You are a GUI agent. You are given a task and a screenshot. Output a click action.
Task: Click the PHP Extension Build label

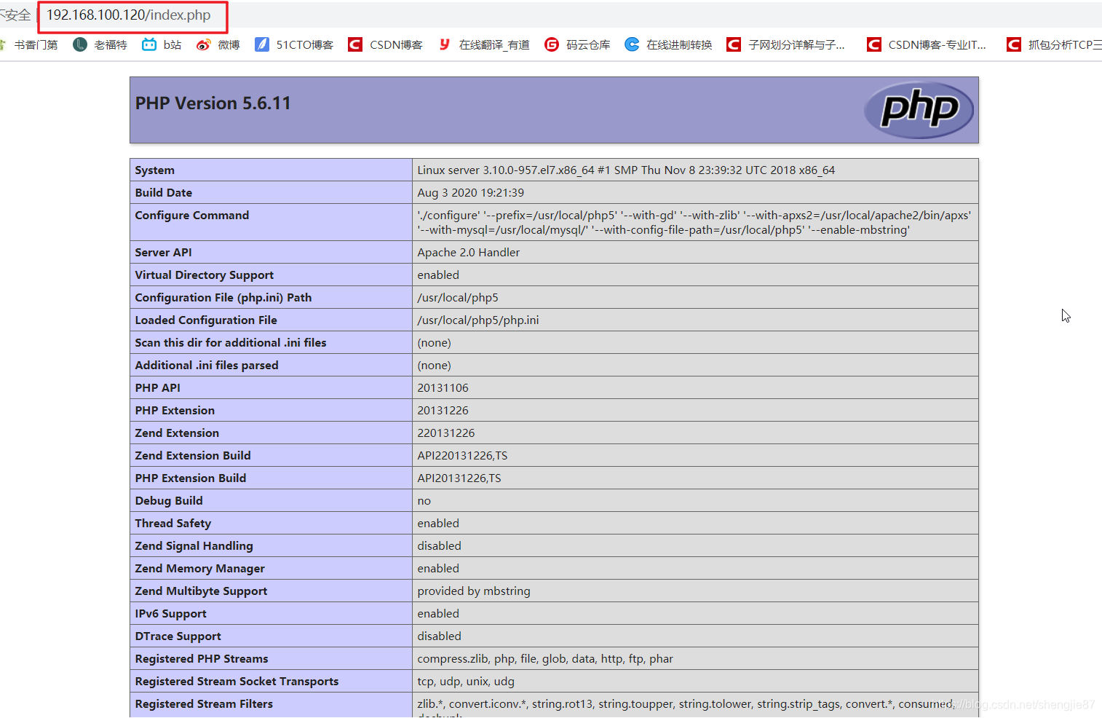[191, 478]
